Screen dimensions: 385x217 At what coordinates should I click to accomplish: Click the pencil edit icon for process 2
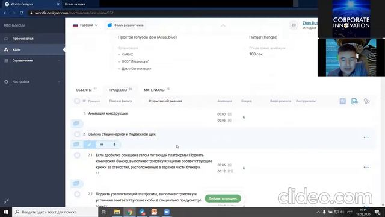point(90,145)
